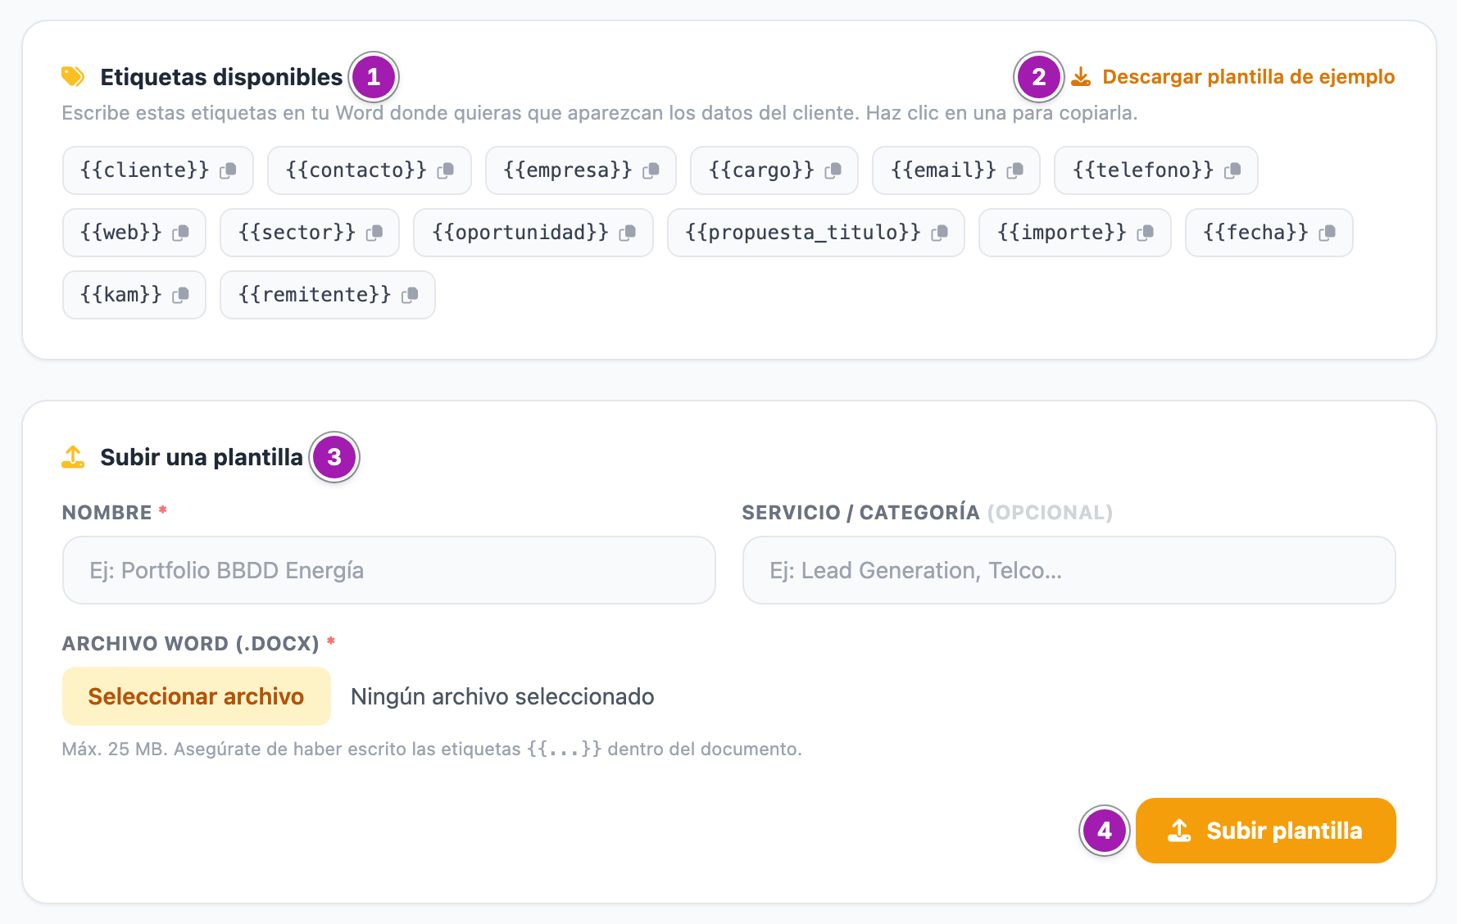Click the Servicio / Categoría input field
The height and width of the screenshot is (924, 1457).
pos(1069,570)
